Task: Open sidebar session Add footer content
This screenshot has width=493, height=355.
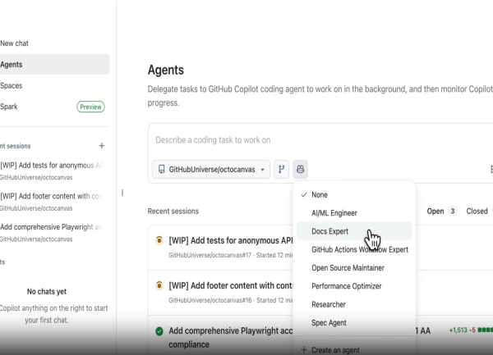Action: (52, 202)
